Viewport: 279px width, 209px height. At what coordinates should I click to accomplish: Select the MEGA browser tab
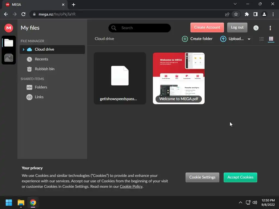[x=35, y=5]
